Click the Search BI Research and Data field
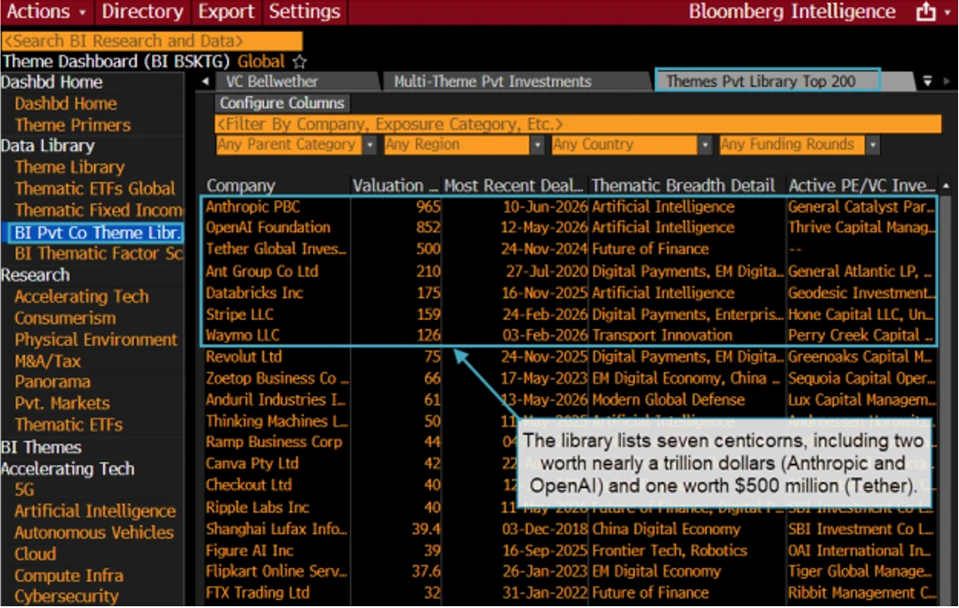959x608 pixels. [152, 41]
